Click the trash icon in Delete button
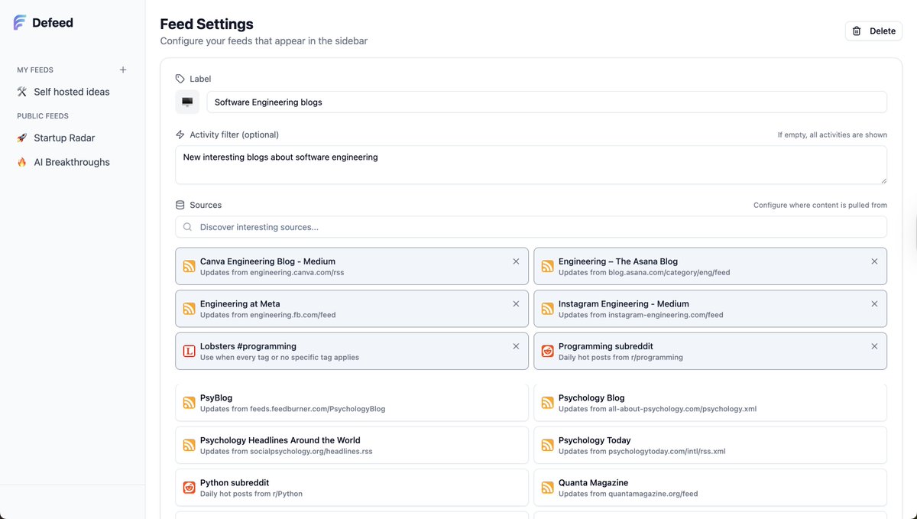 [857, 31]
